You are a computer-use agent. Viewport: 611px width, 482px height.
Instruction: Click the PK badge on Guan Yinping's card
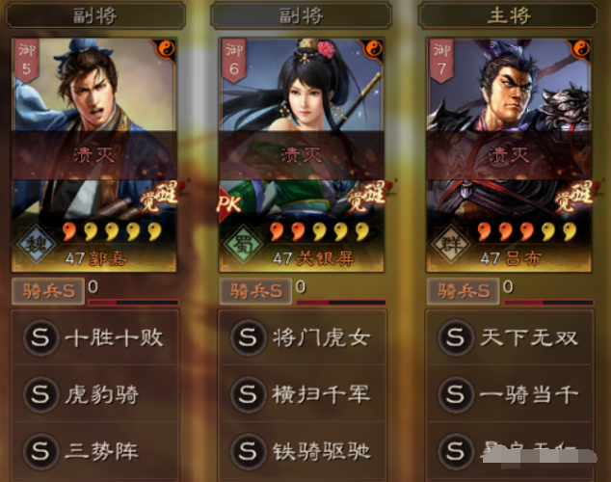click(x=229, y=203)
